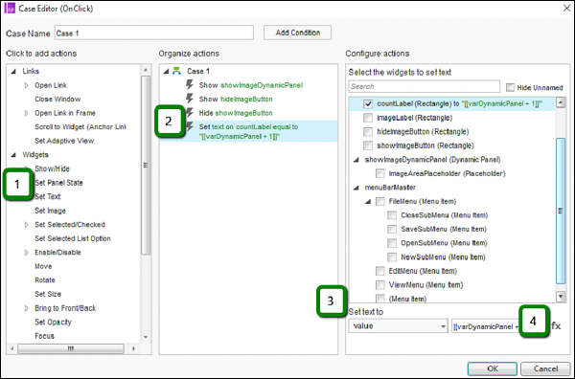Click the Case 1 organize-tree icon

(177, 71)
